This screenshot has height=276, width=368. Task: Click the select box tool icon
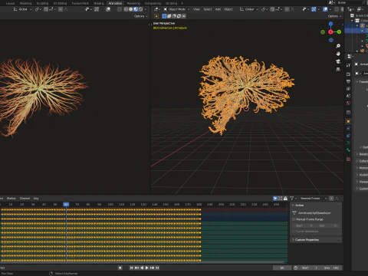click(156, 16)
